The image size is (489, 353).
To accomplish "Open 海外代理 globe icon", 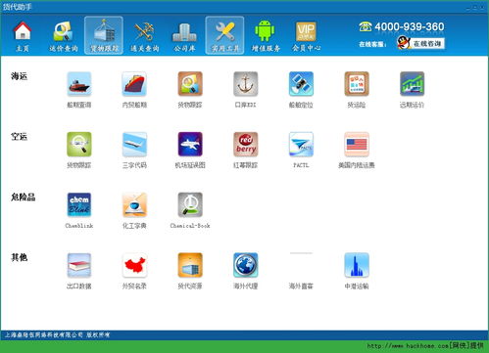I will click(246, 265).
